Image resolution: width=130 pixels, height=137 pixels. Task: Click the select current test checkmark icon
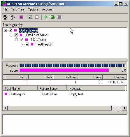[x=30, y=17]
